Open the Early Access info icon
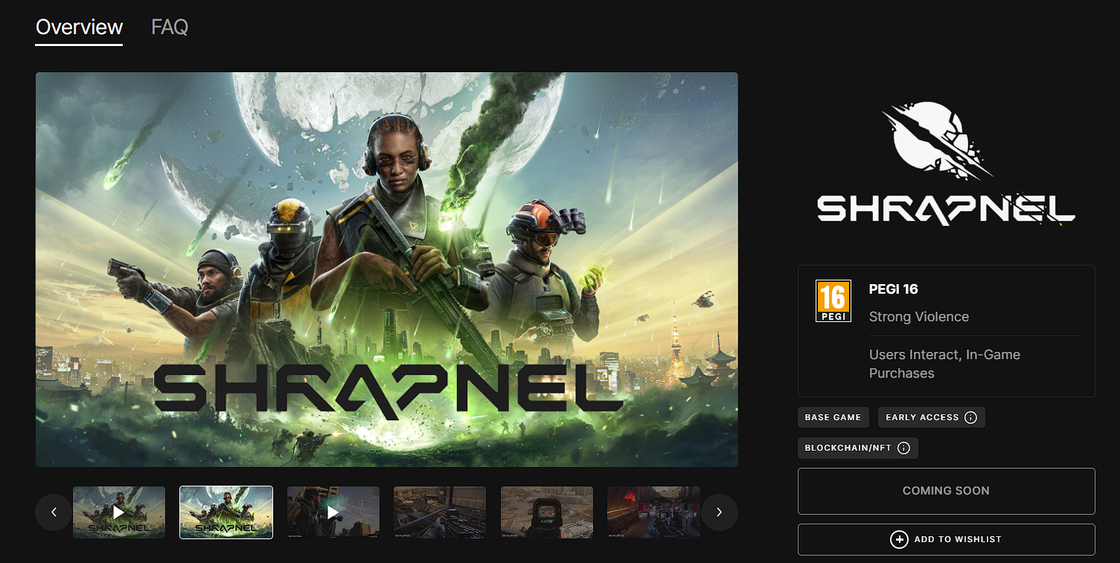1120x563 pixels. (970, 417)
